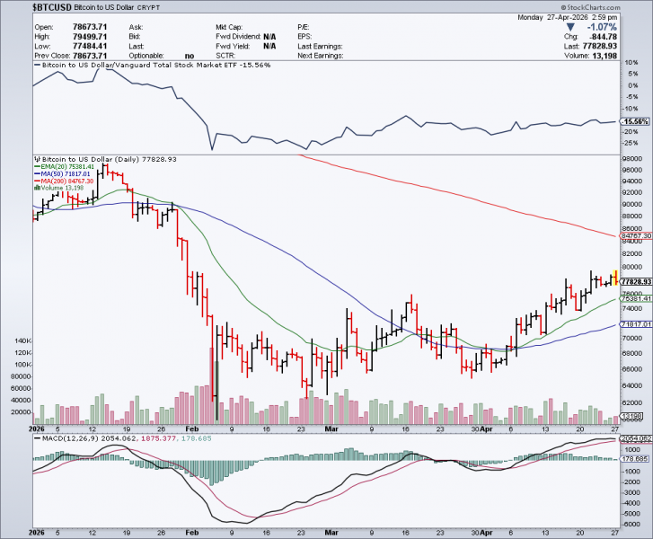Image resolution: width=653 pixels, height=539 pixels.
Task: Click the 2054.062 MACD value tag
Action: click(636, 438)
